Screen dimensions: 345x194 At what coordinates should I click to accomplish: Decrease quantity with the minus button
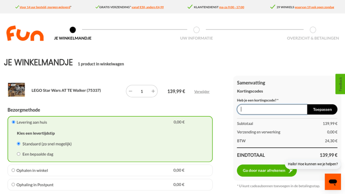[x=130, y=91]
